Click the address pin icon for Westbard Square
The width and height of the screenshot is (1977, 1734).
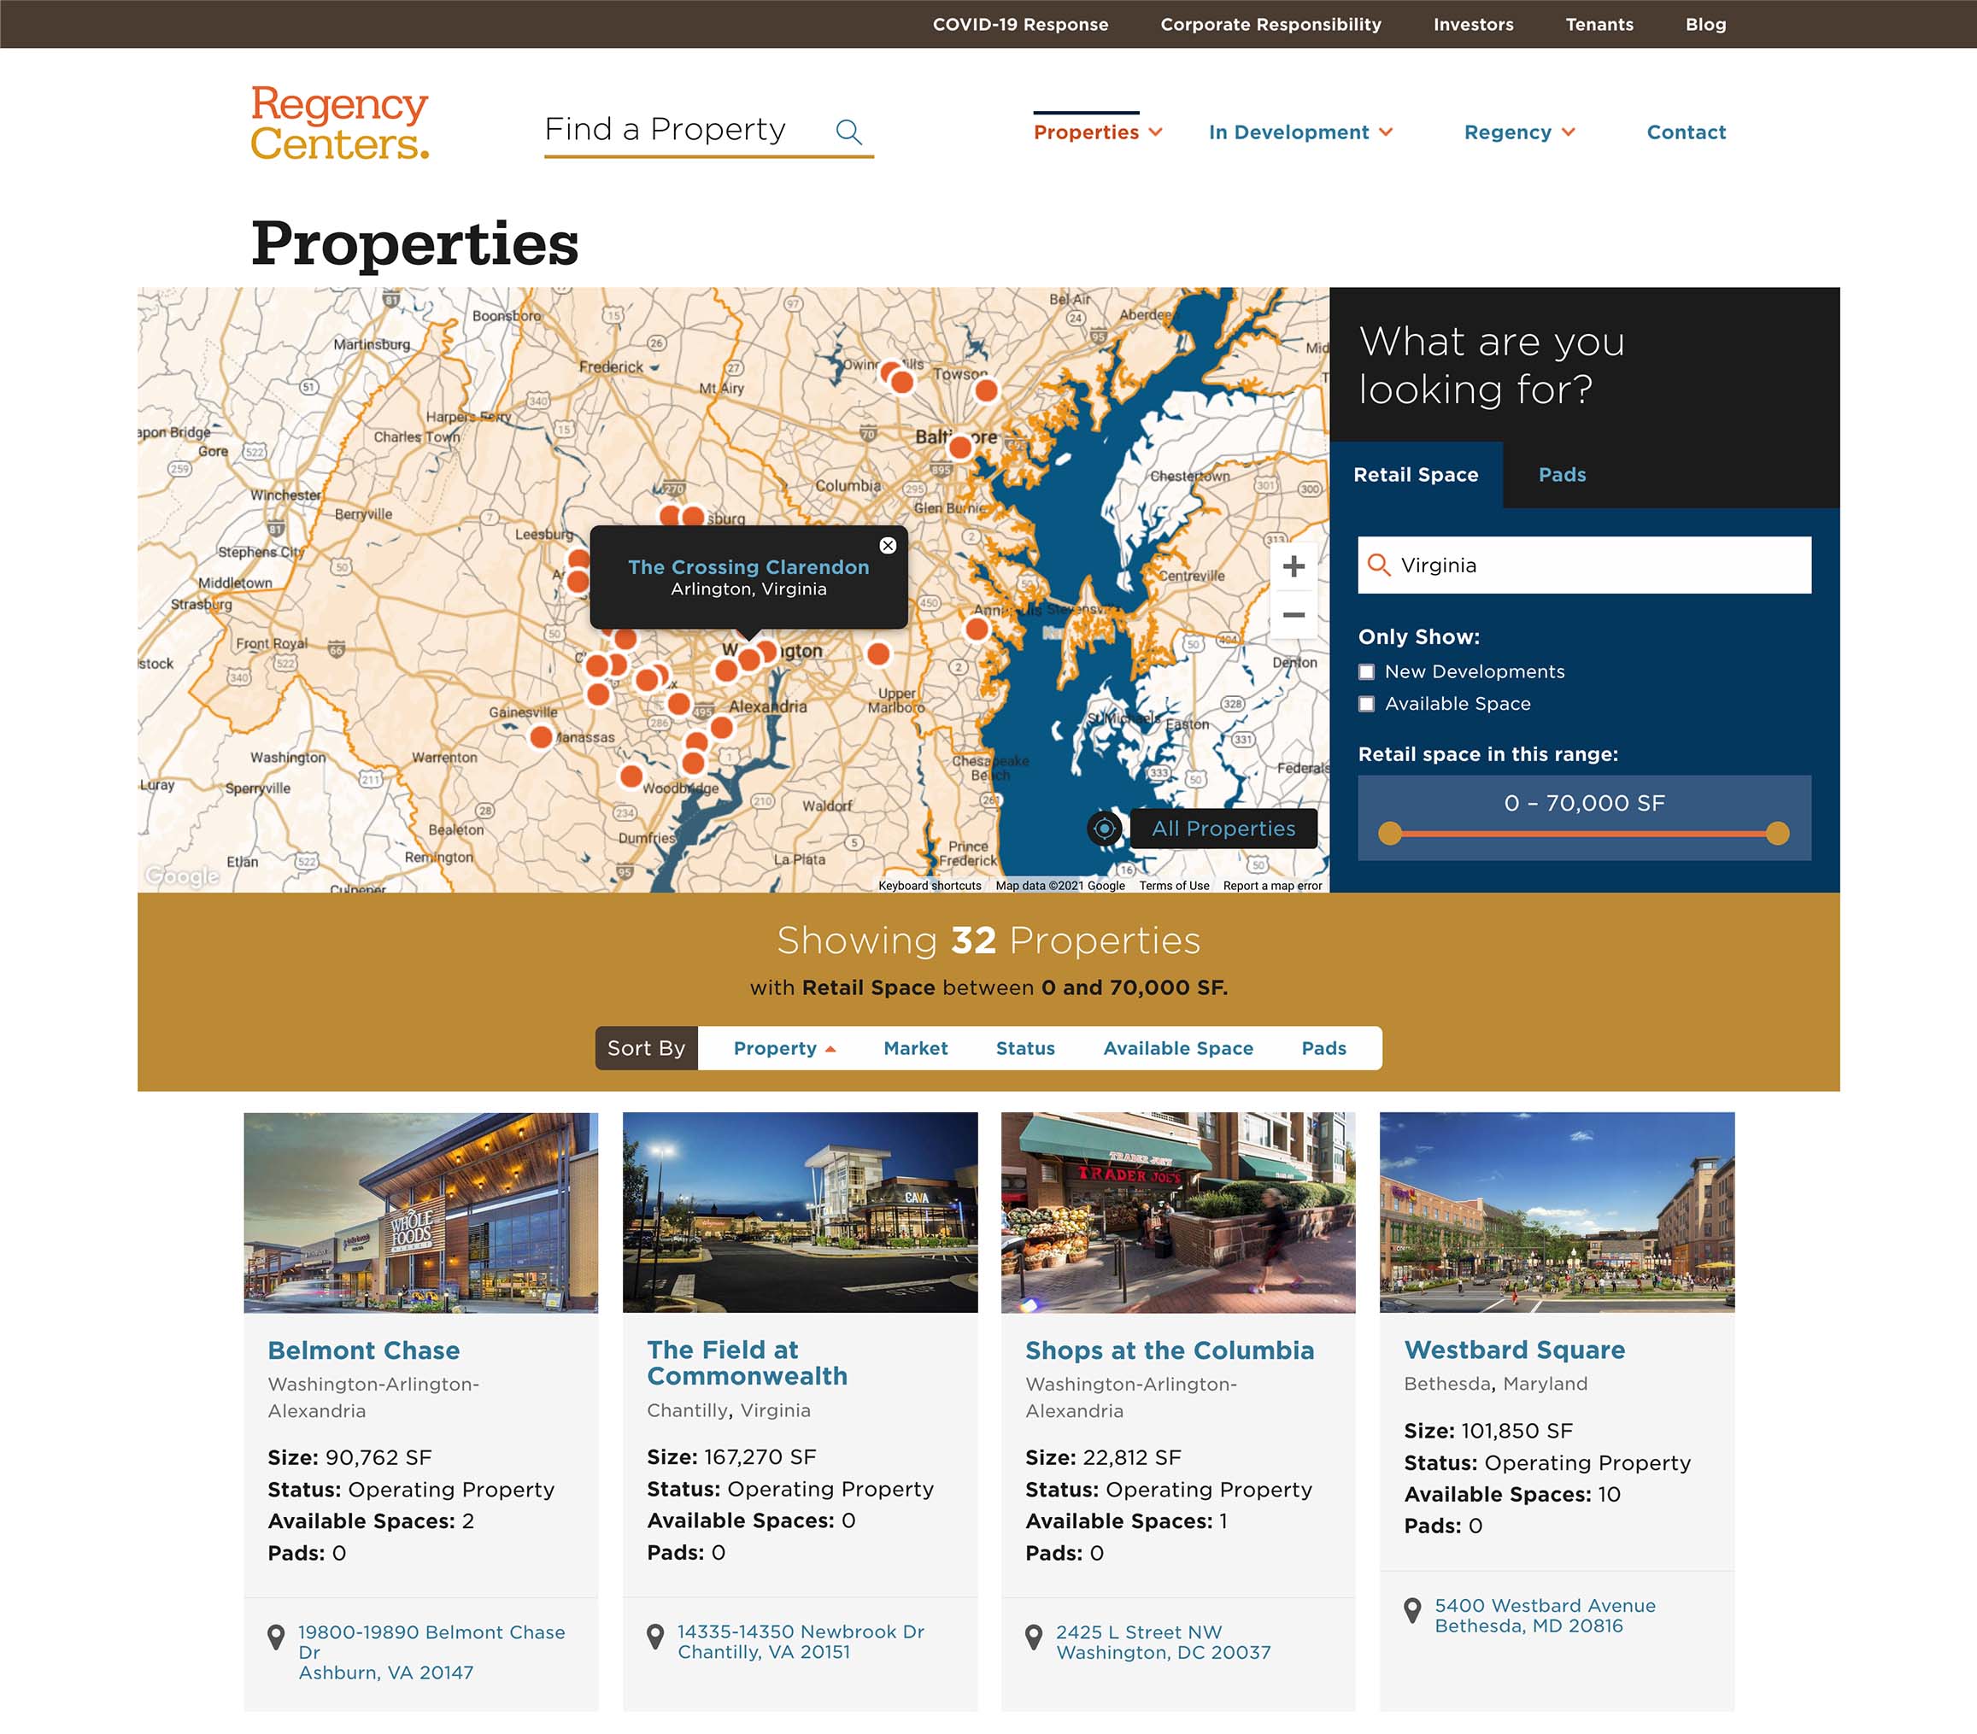tap(1412, 1614)
